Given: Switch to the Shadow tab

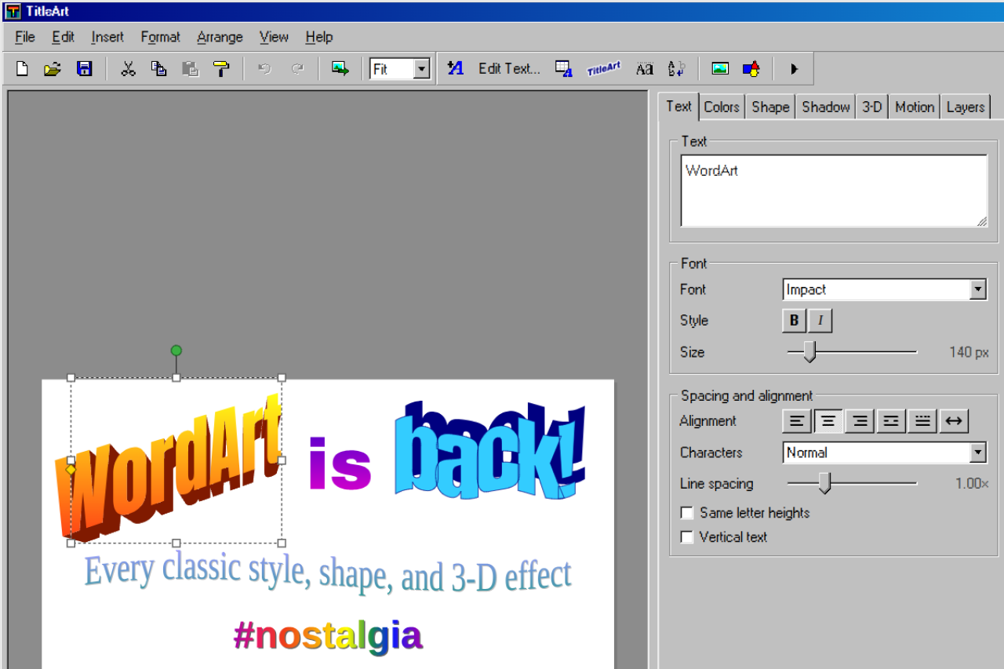Looking at the screenshot, I should coord(826,107).
